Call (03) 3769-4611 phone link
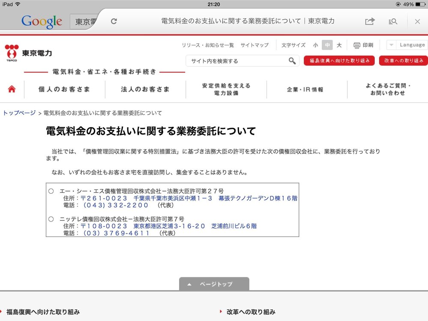 point(116,233)
